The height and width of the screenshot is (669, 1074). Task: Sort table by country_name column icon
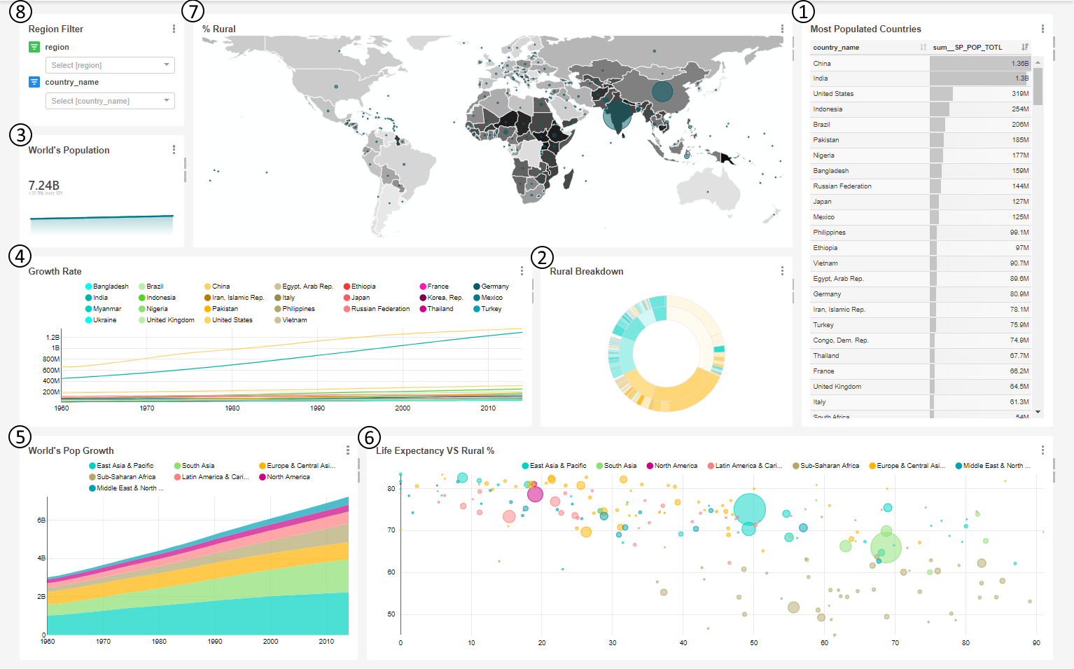click(x=923, y=47)
